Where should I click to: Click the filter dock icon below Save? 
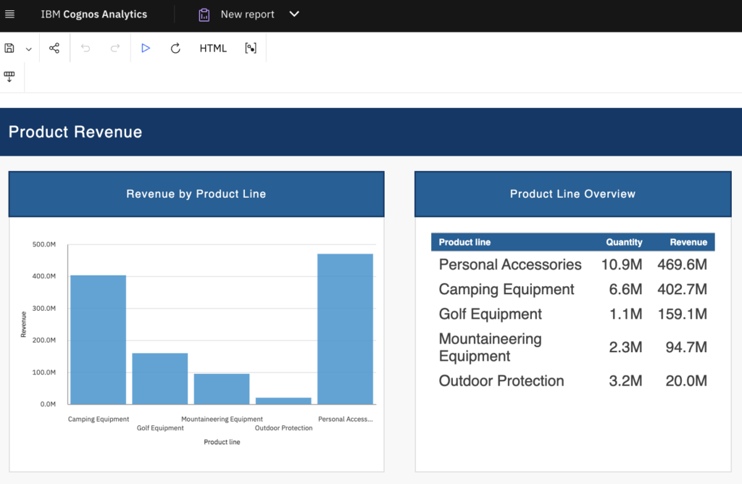9,77
